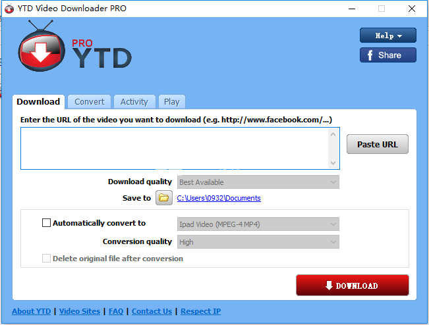
Task: Click the YTD app icon in title bar
Action: (9, 9)
